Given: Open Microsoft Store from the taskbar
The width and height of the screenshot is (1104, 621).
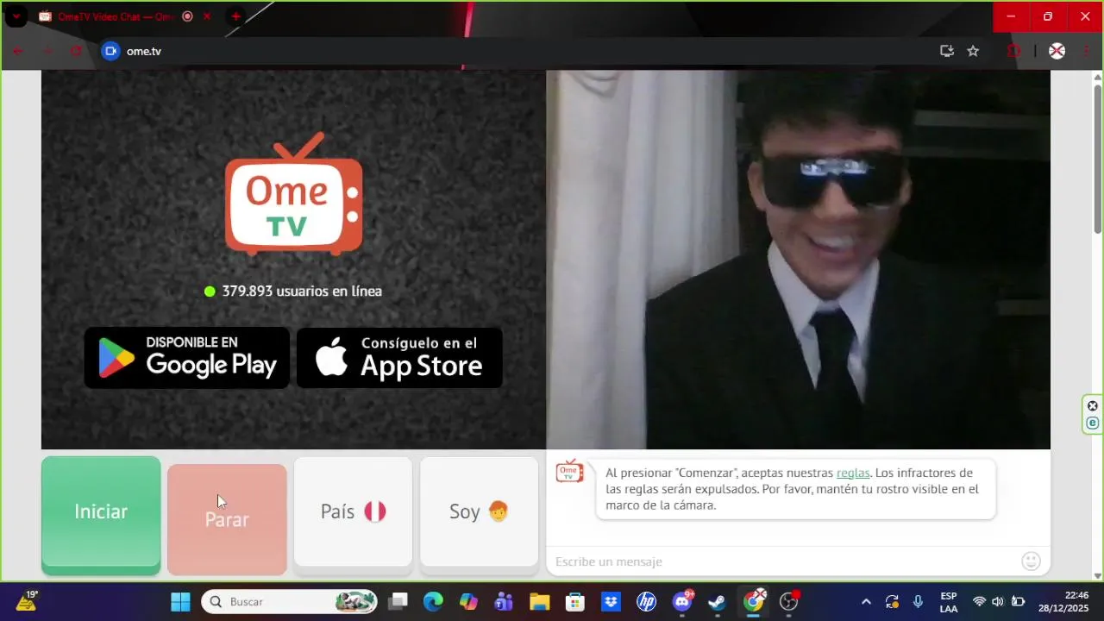Looking at the screenshot, I should point(575,602).
